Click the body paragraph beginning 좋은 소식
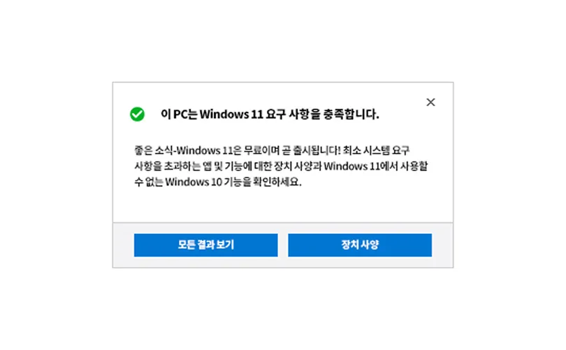This screenshot has width=566, height=350. point(281,166)
